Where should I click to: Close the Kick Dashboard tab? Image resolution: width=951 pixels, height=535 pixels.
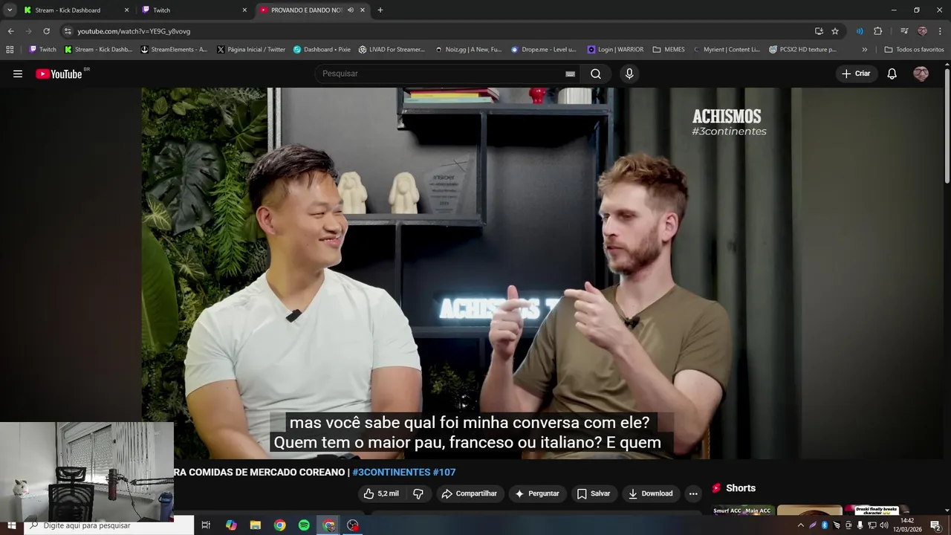[126, 10]
